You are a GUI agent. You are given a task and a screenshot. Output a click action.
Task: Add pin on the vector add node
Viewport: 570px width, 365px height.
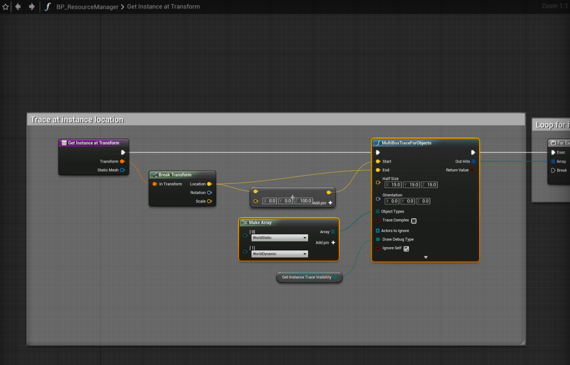coord(330,203)
